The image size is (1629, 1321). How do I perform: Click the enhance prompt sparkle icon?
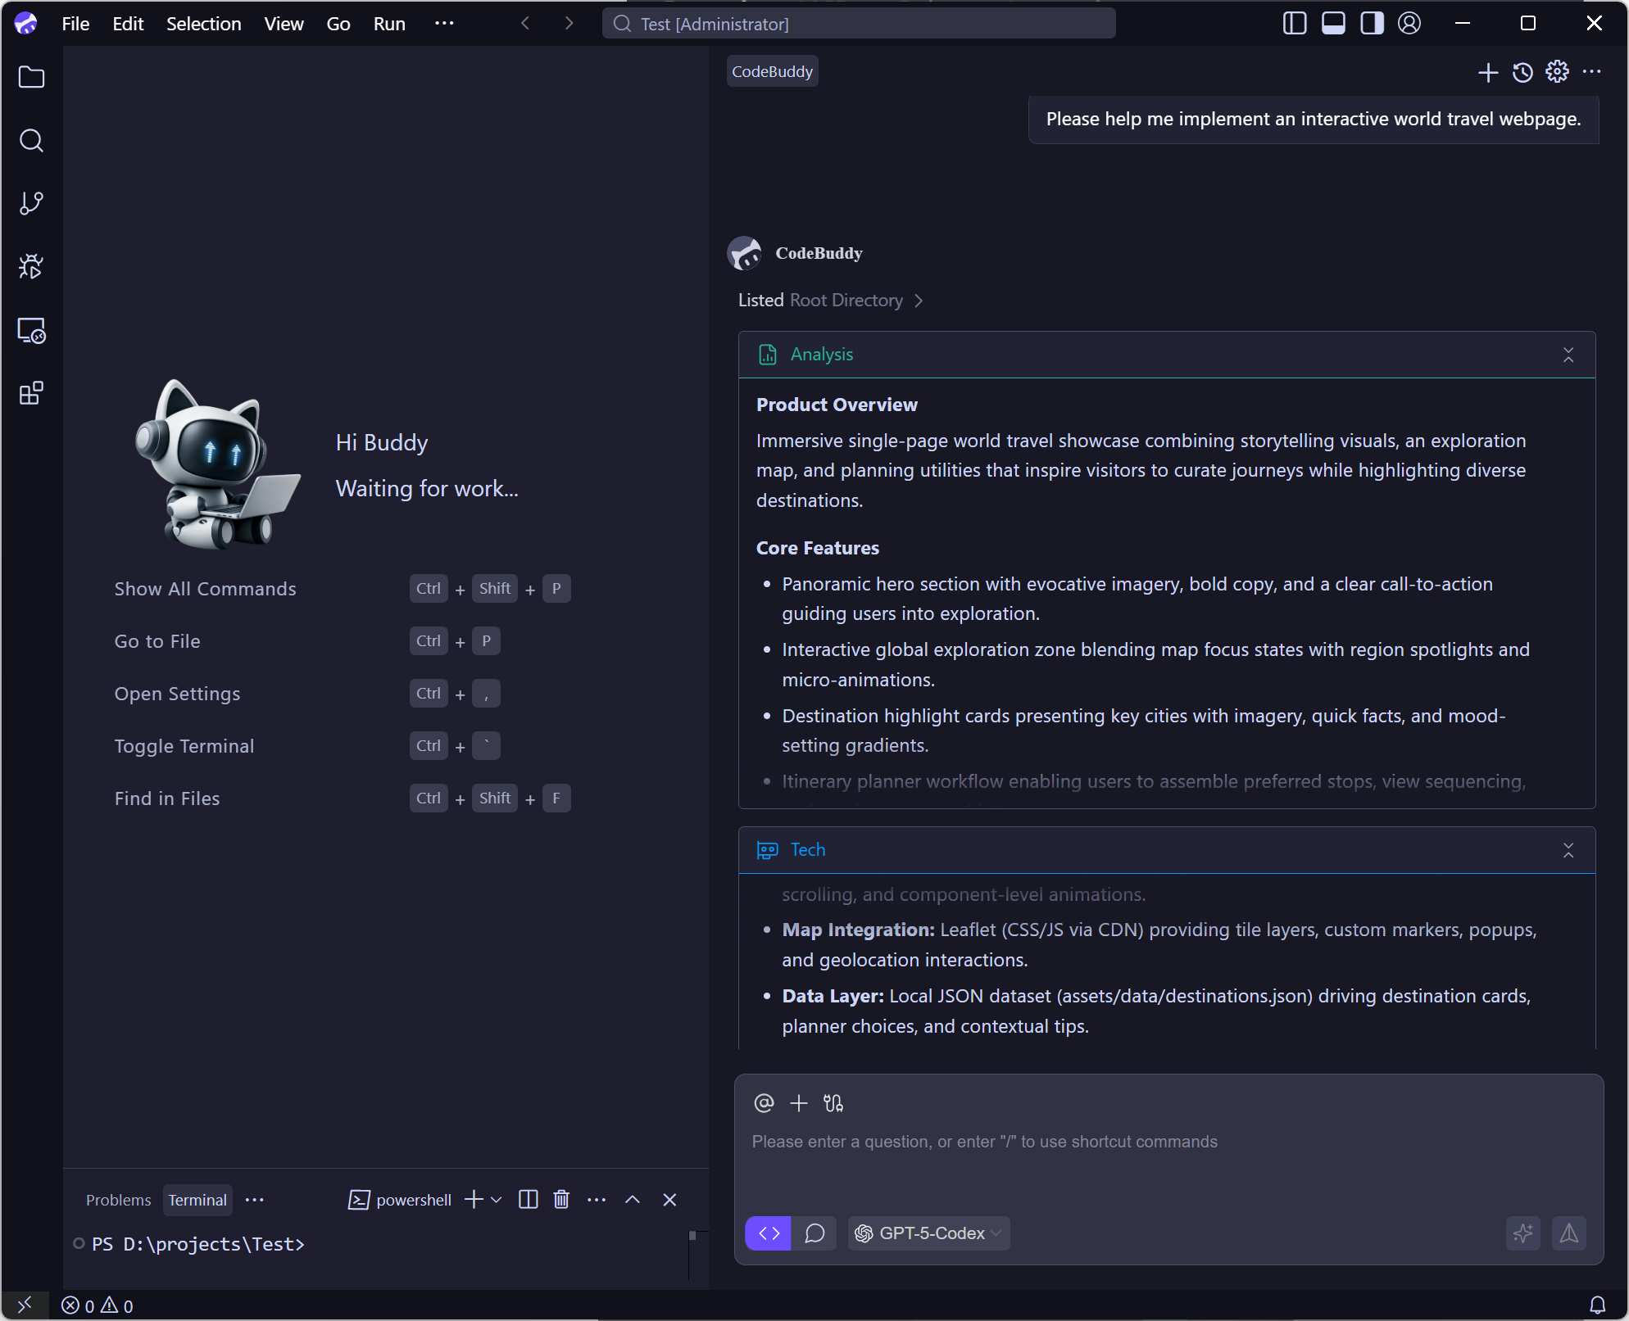(1523, 1233)
